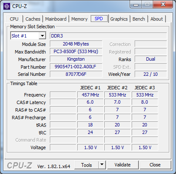176x174 pixels.
Task: Click the CPU-Z app icon in title bar
Action: [x=7, y=6]
